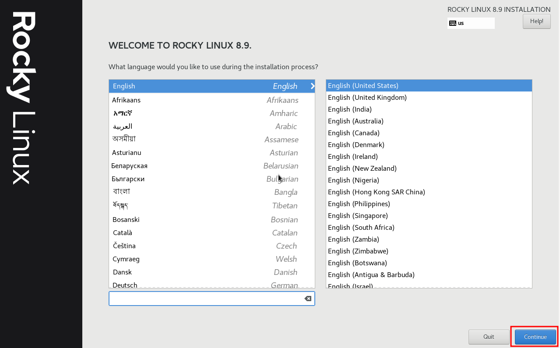This screenshot has width=560, height=348.
Task: Pick Assamese language row
Action: (212, 139)
